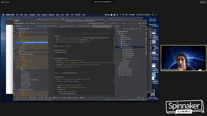Open Gradle build tool settings wrench
The width and height of the screenshot is (207, 116).
click(x=139, y=29)
